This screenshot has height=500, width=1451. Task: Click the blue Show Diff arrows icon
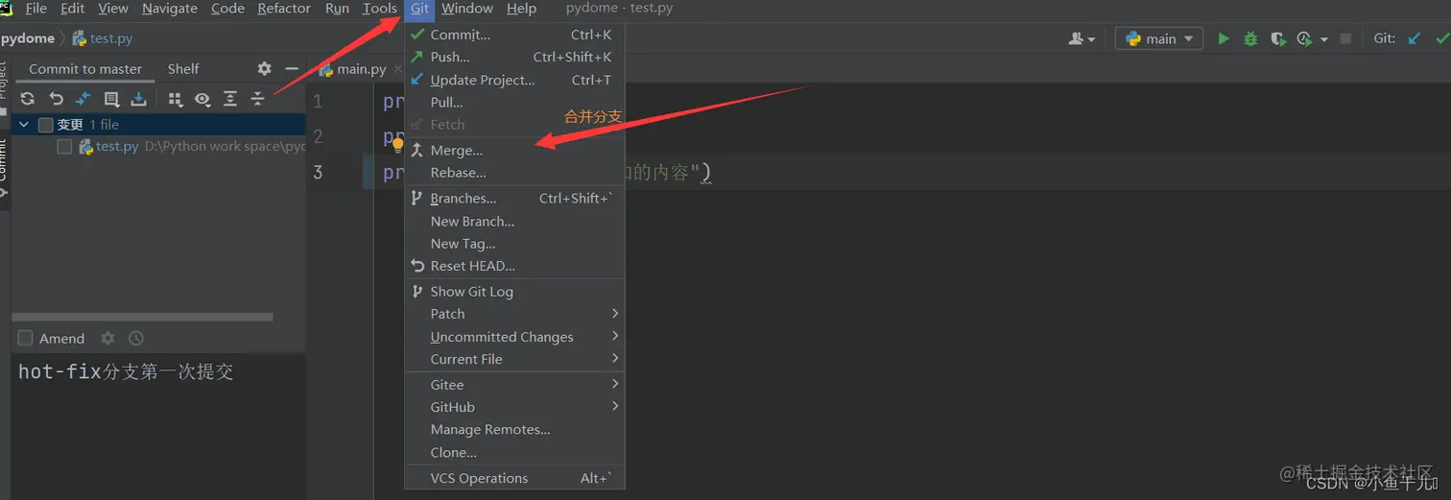(83, 99)
